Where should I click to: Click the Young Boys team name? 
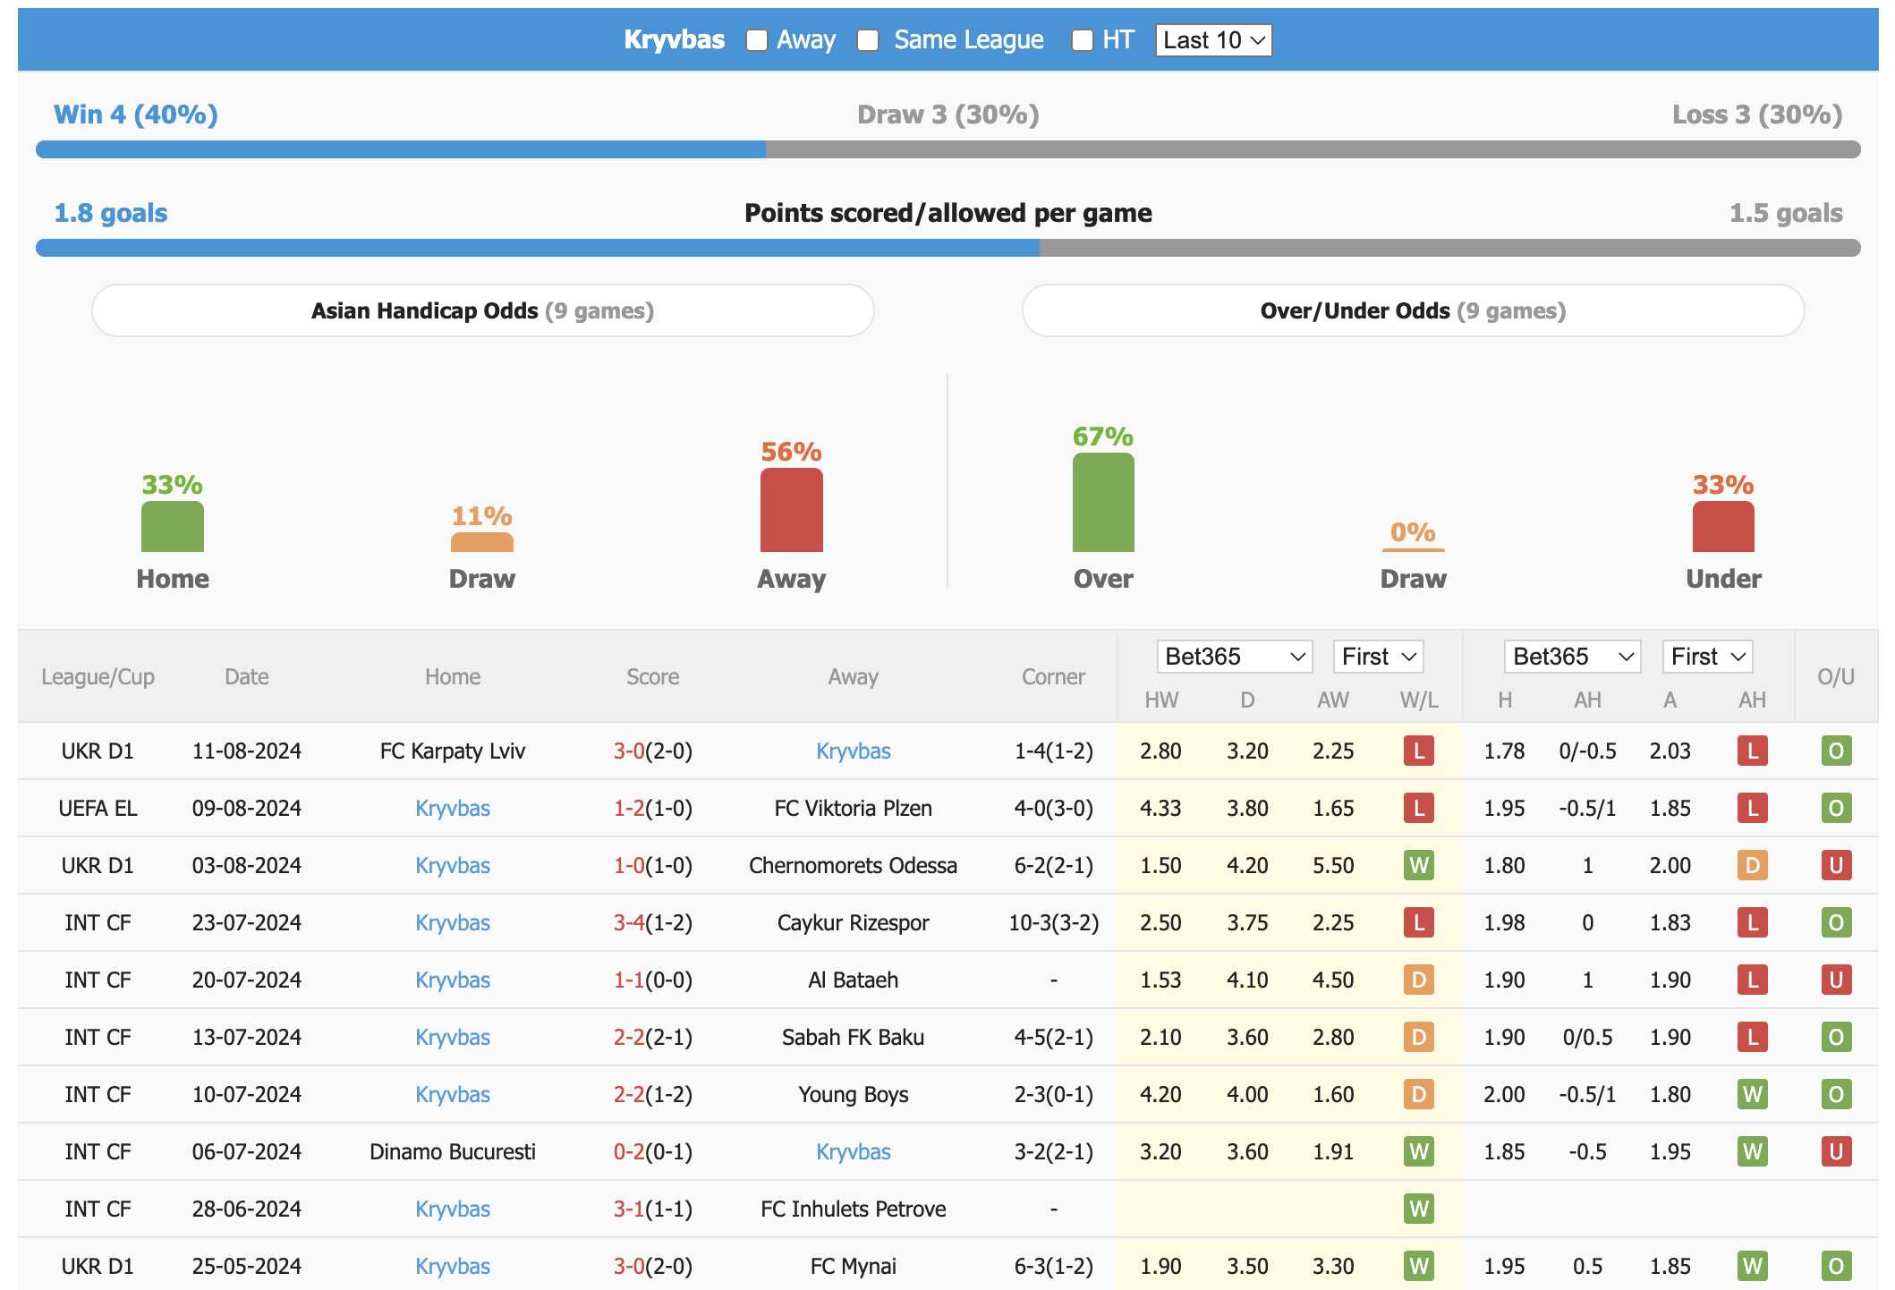coord(854,1094)
